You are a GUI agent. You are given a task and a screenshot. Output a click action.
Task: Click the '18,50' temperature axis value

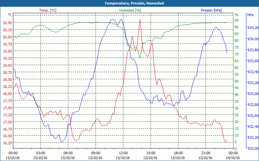click(x=7, y=80)
